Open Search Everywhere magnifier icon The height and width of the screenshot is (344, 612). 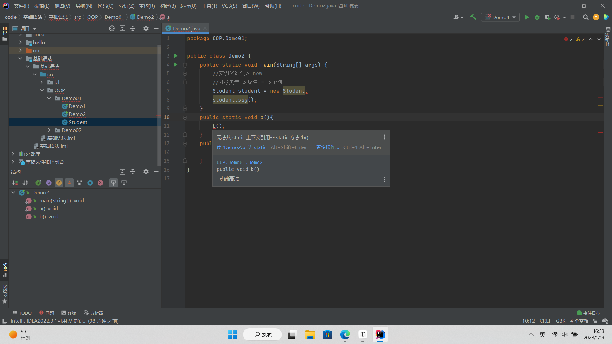click(586, 17)
